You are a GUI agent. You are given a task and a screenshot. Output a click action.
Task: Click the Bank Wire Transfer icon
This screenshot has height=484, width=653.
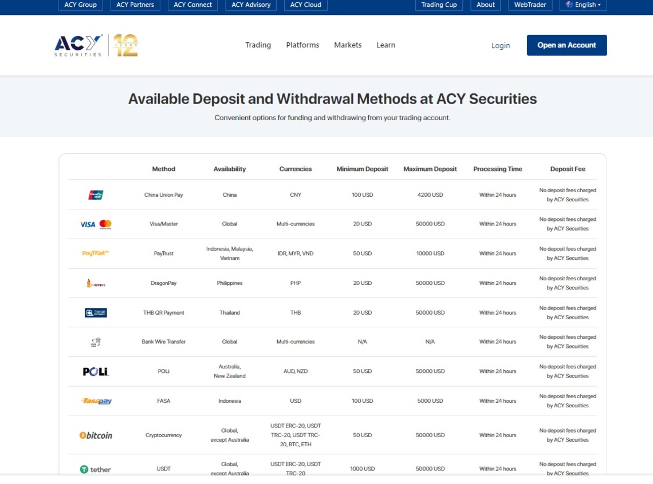96,342
